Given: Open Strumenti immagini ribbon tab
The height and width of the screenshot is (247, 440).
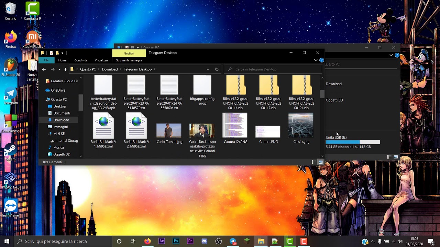Looking at the screenshot, I should click(129, 60).
